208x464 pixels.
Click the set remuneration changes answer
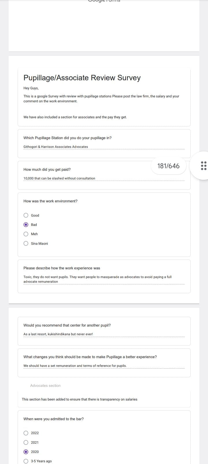click(x=75, y=366)
